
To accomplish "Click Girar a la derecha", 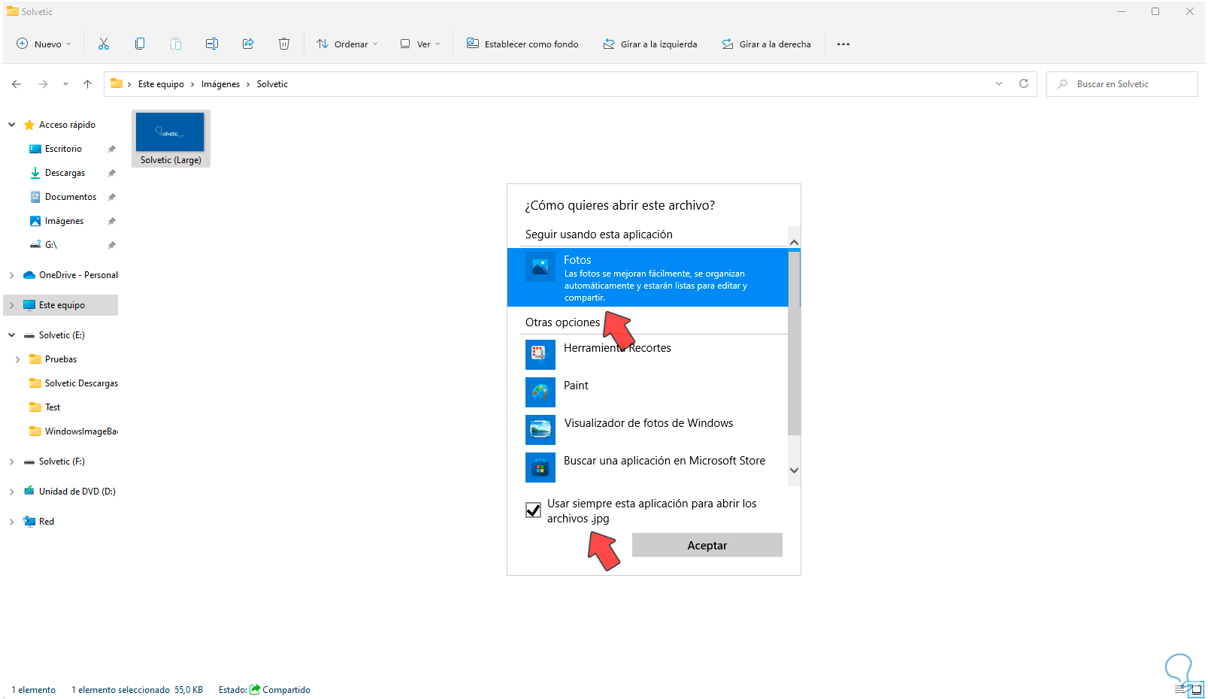I will tap(767, 44).
